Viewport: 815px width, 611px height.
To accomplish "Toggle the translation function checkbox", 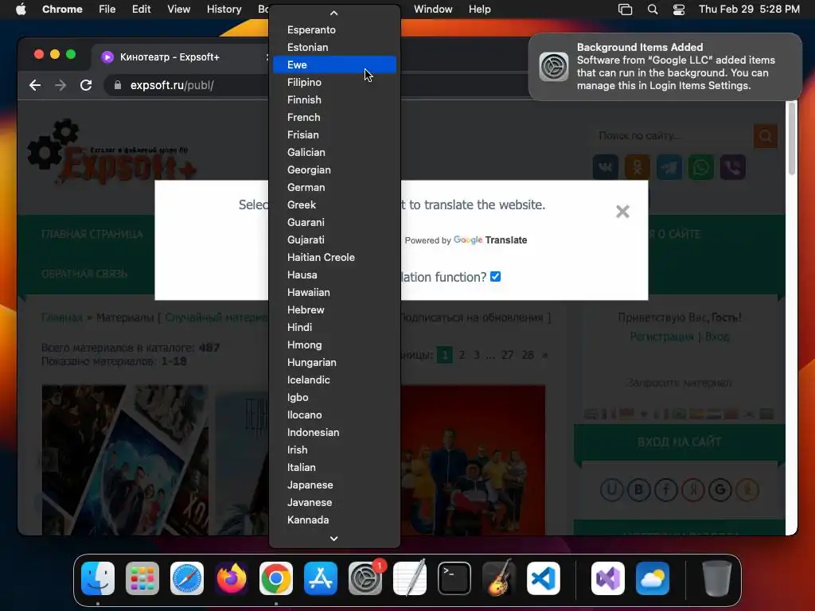I will (x=495, y=276).
